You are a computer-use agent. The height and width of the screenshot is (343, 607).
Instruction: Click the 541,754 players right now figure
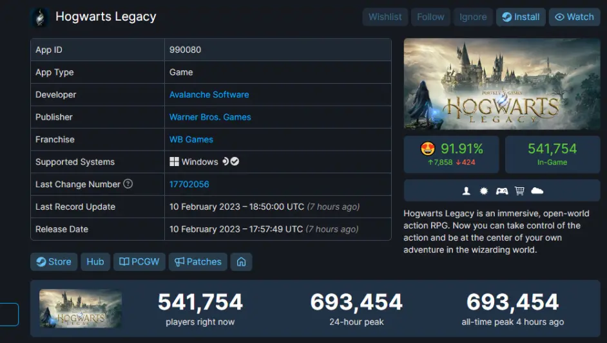[200, 302]
